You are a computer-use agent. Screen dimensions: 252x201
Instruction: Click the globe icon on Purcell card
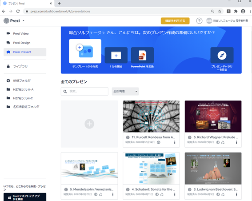(159, 142)
